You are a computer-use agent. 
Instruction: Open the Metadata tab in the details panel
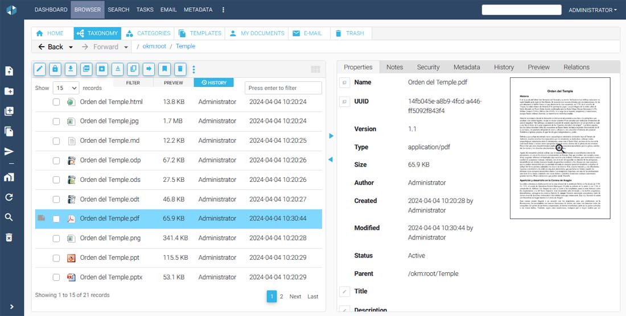point(466,67)
